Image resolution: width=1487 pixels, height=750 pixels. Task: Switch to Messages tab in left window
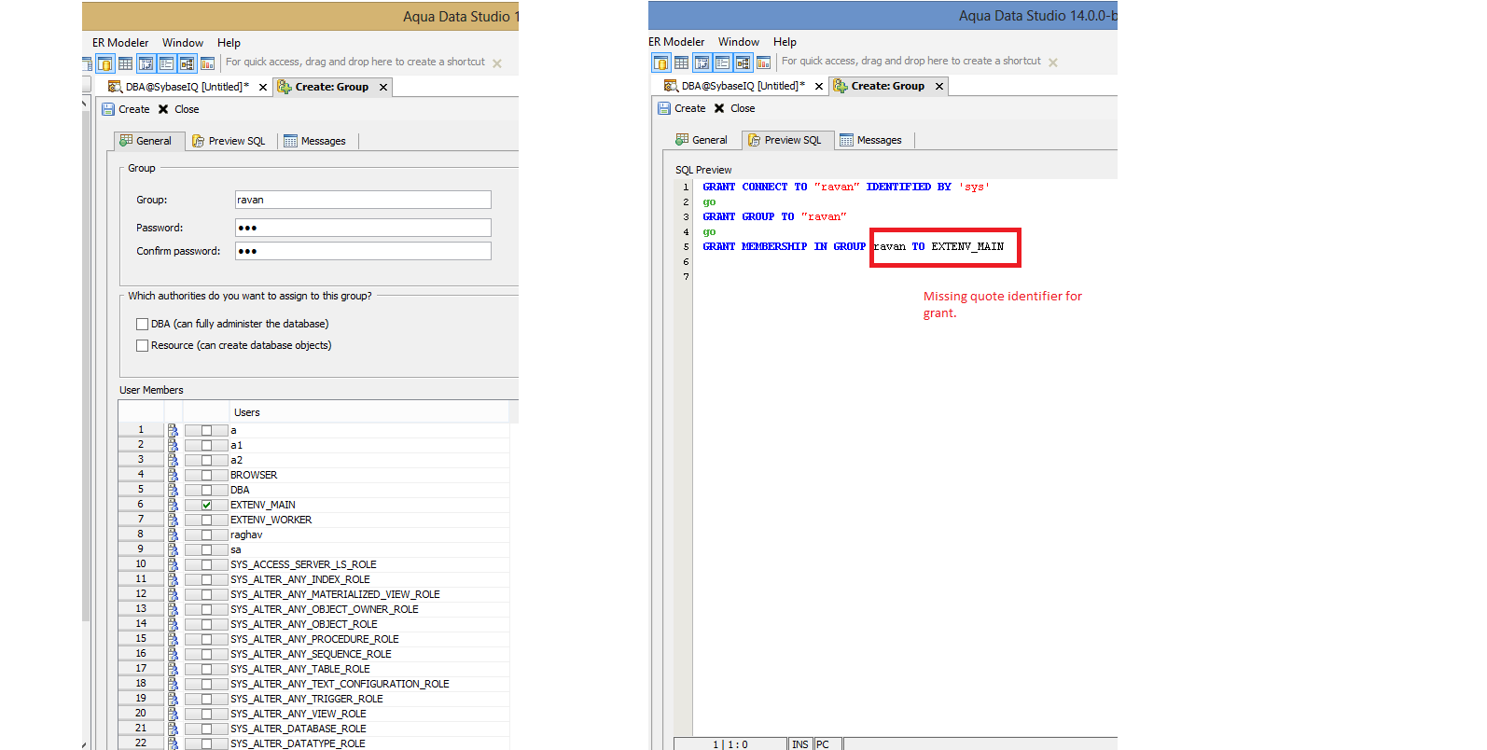coord(315,141)
